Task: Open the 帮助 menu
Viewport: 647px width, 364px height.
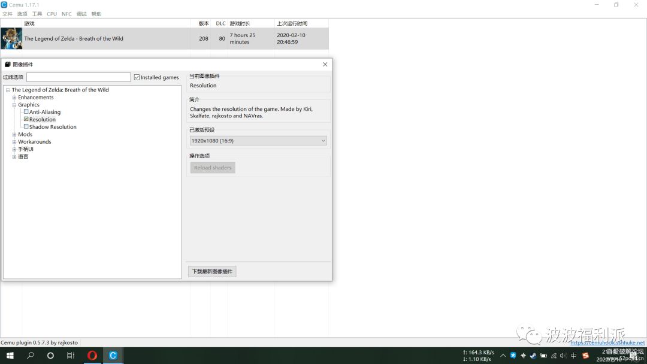Action: click(96, 14)
